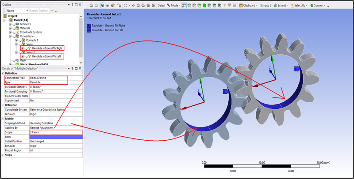
Task: Expand the Materials tree node
Action: (x=10, y=28)
